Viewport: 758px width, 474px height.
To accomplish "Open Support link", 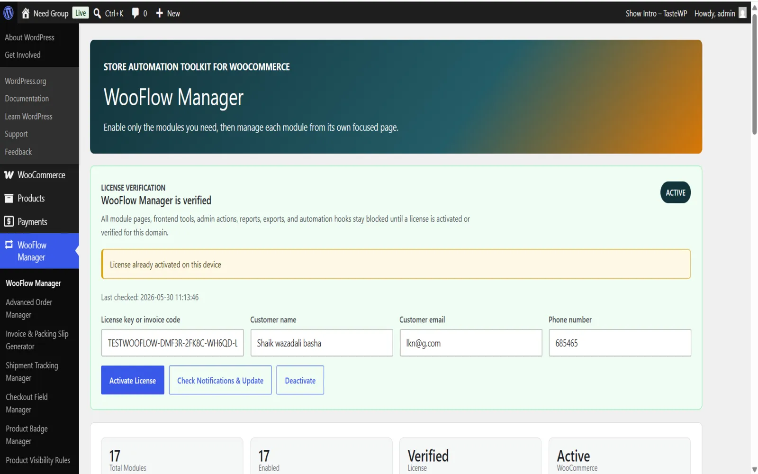I will coord(16,134).
